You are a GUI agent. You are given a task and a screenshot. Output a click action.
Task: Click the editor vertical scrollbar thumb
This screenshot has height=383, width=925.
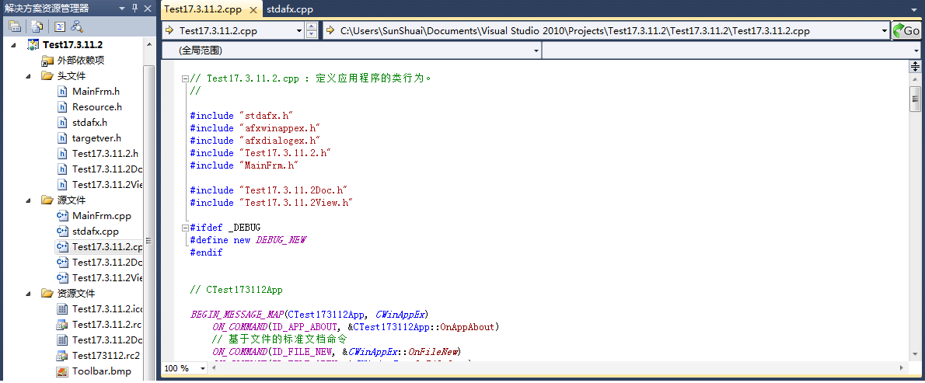click(915, 99)
